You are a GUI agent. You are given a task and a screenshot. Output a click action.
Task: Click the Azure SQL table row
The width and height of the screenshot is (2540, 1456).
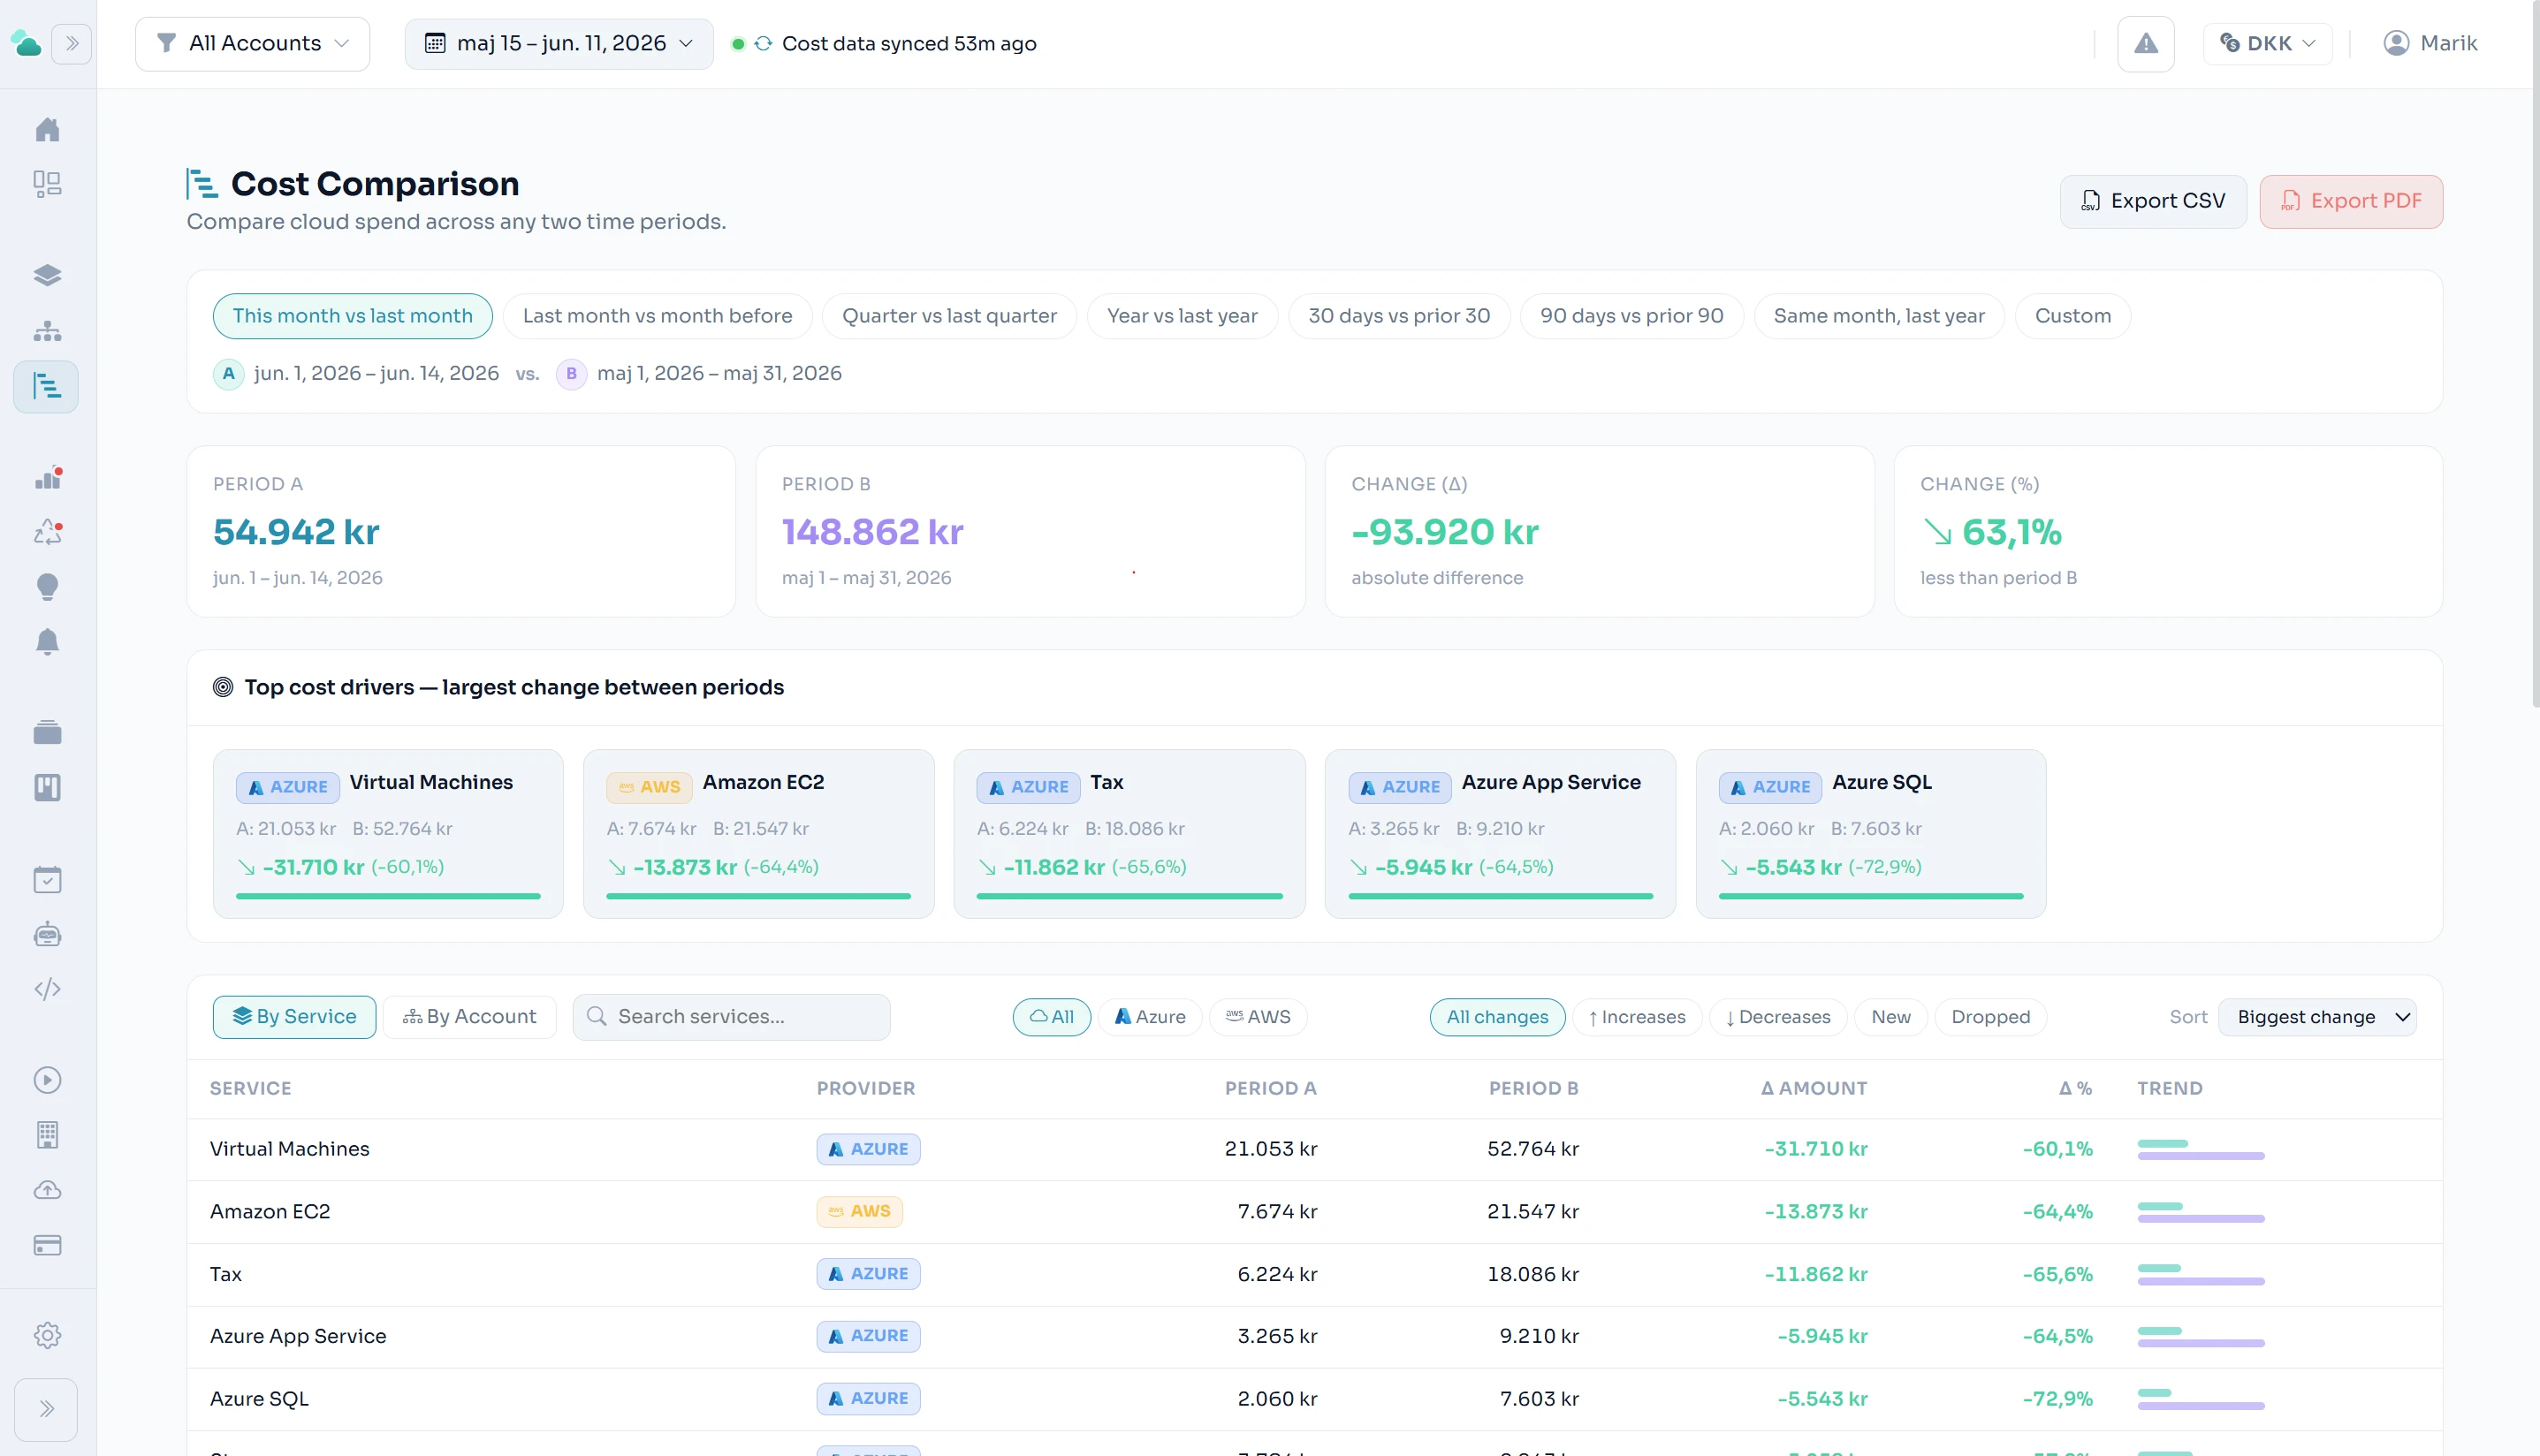1314,1399
